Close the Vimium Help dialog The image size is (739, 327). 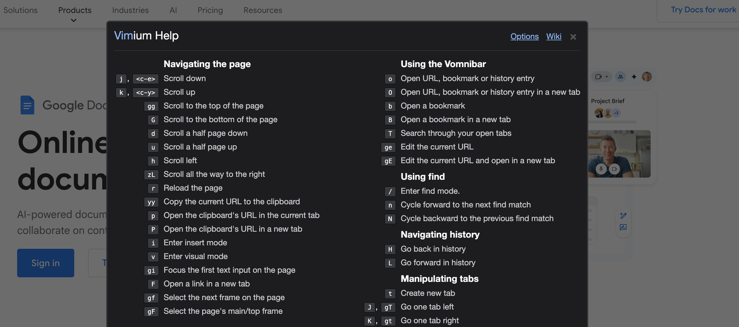(x=573, y=37)
